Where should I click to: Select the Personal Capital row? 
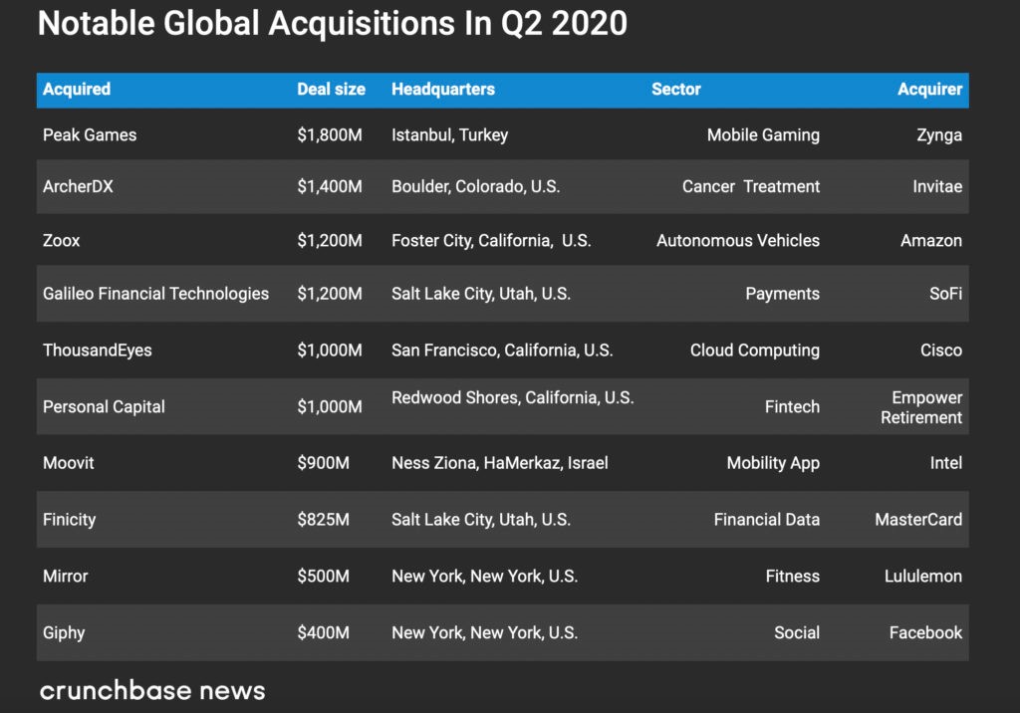click(104, 407)
